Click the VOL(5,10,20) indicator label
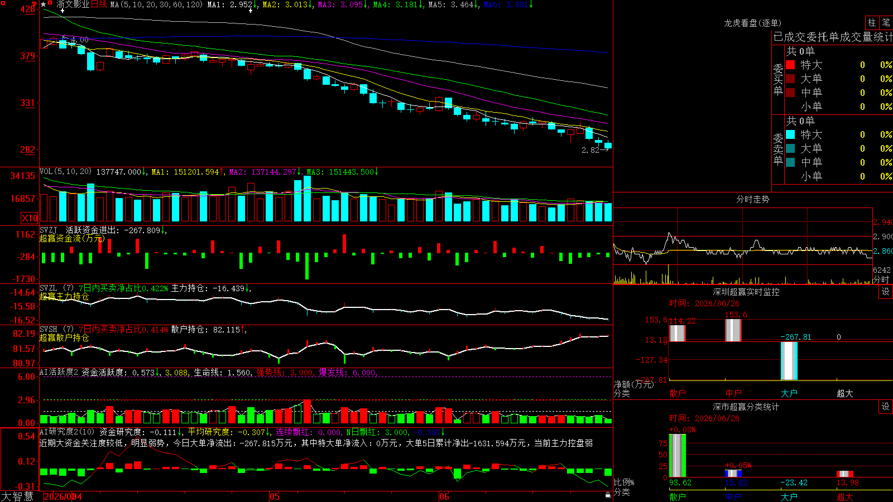 (x=66, y=172)
